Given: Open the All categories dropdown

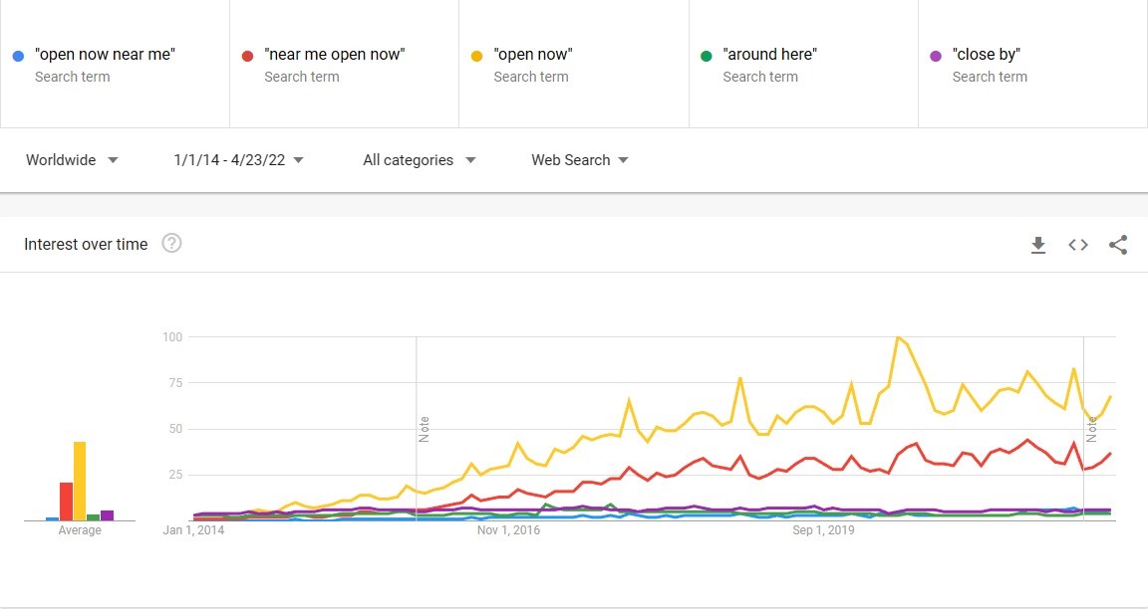Looking at the screenshot, I should pyautogui.click(x=419, y=160).
